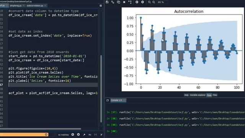Open the Variable explorer tab
Image resolution: width=245 pixels, height=138 pixels.
click(x=198, y=95)
